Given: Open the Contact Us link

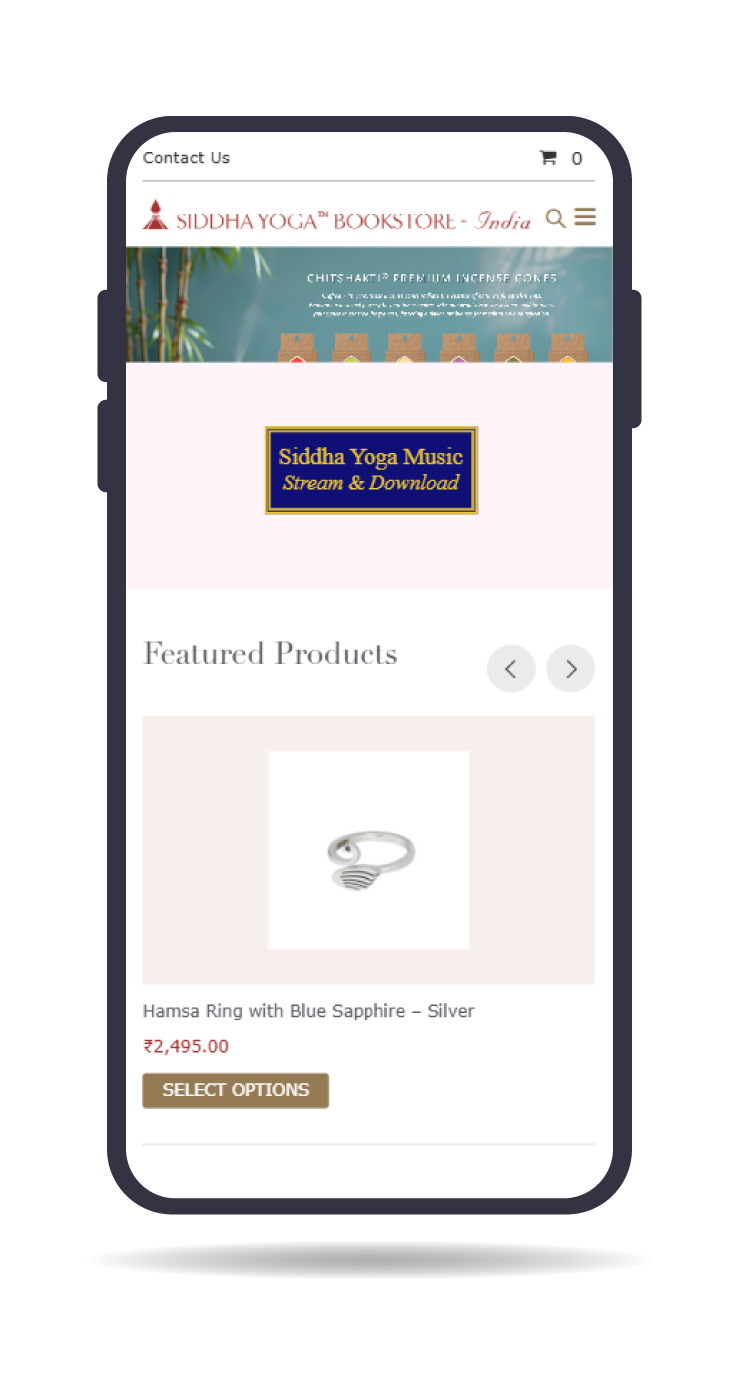Looking at the screenshot, I should click(186, 158).
